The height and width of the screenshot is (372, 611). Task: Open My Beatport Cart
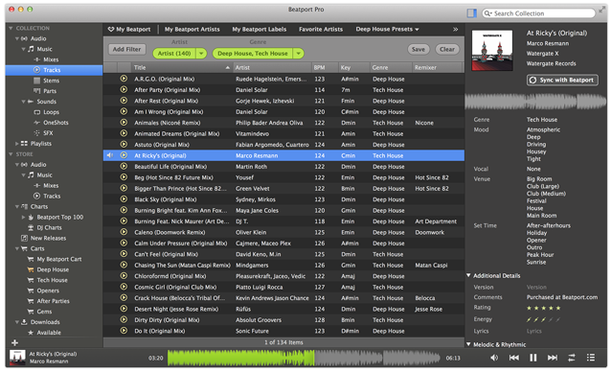tap(59, 259)
